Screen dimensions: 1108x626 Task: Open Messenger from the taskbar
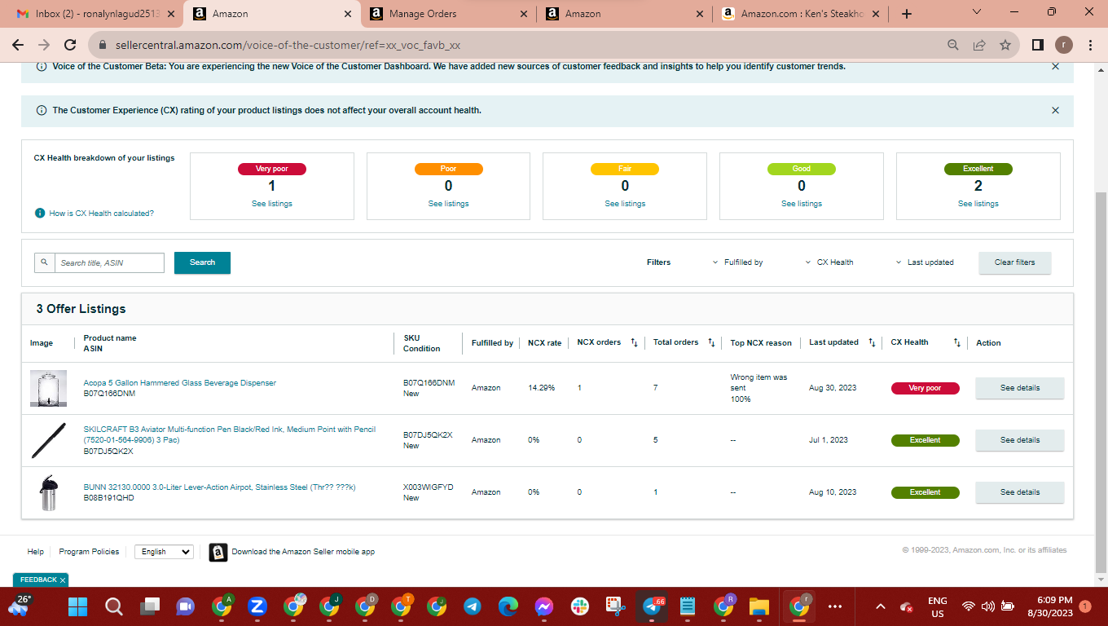click(544, 606)
